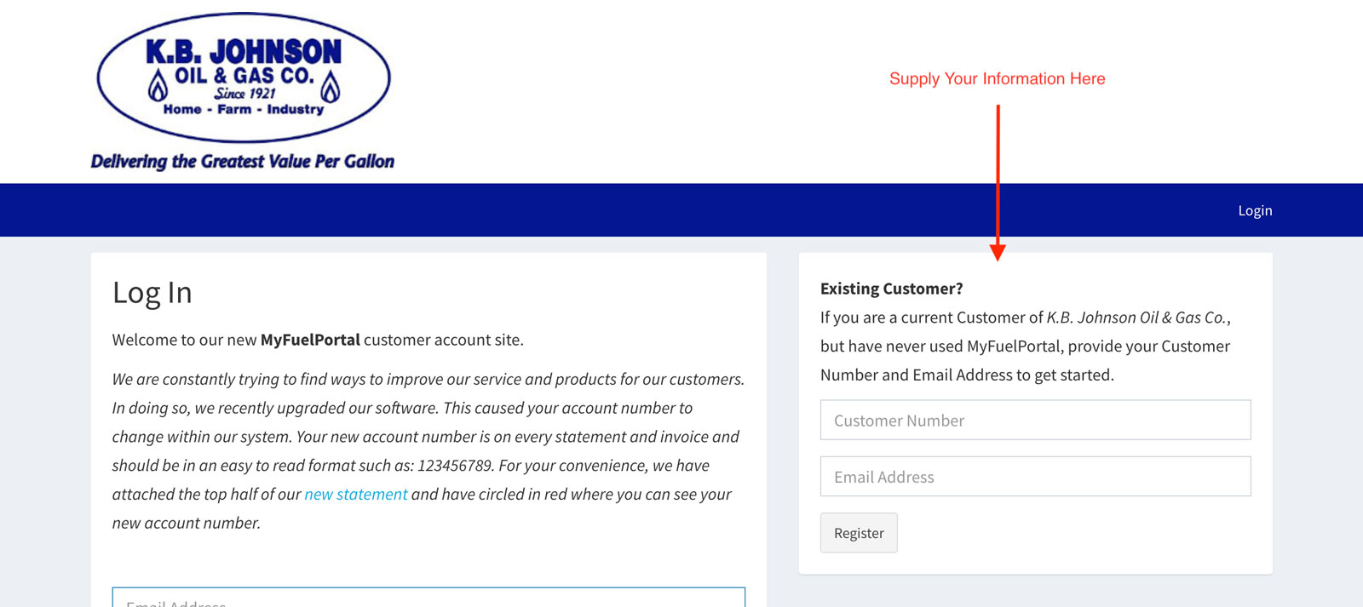Click the 'Since 1921' script in logo
1363x607 pixels.
244,94
